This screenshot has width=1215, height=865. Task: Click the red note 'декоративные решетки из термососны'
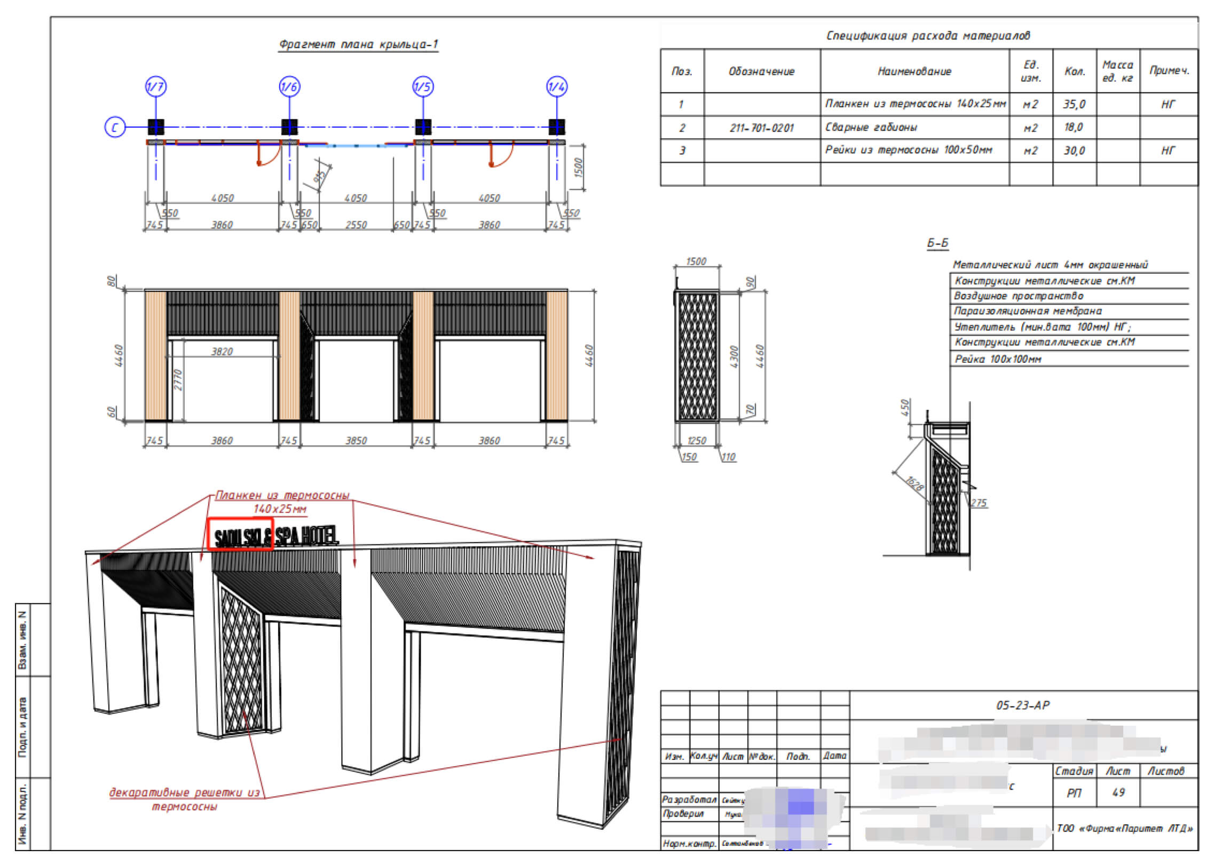(x=185, y=799)
